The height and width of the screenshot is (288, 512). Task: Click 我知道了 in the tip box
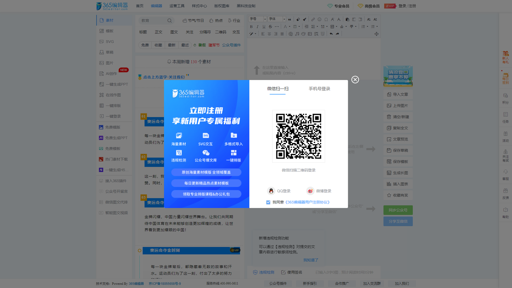[311, 260]
